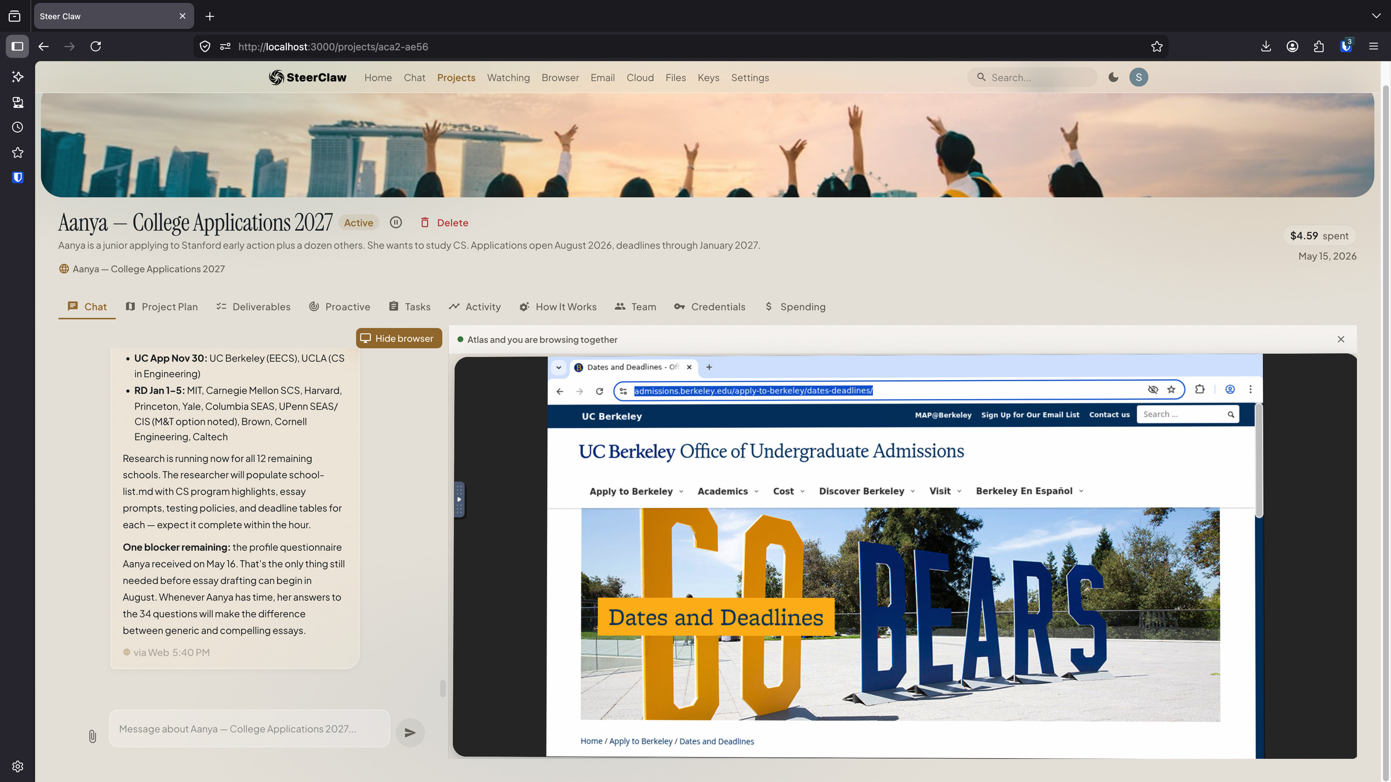This screenshot has height=782, width=1391.
Task: Toggle embedded browser side handle
Action: click(459, 499)
